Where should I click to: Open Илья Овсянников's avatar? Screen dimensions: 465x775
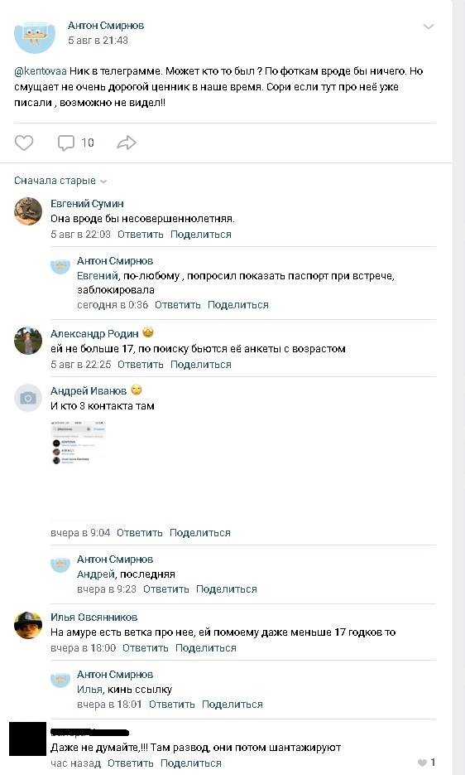[28, 625]
